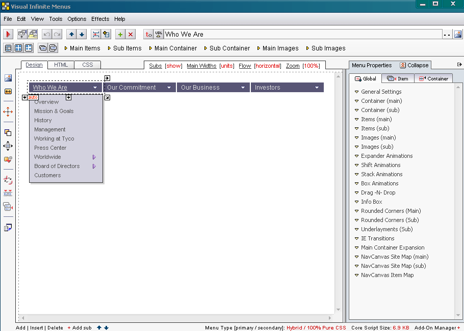The height and width of the screenshot is (331, 464).
Task: Click the blue up arrow in bottom bar
Action: point(99,327)
